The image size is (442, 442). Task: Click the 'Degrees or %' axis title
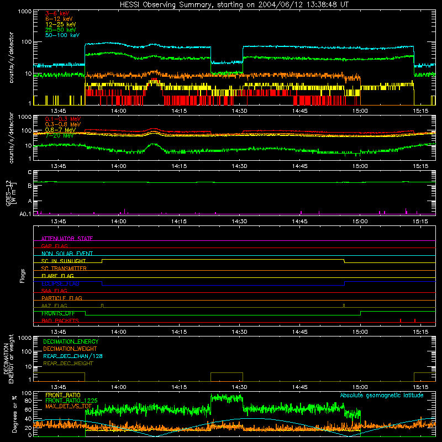tap(14, 414)
